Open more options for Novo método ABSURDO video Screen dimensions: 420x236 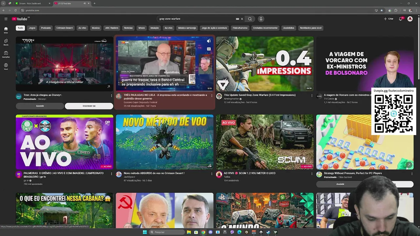(x=212, y=174)
